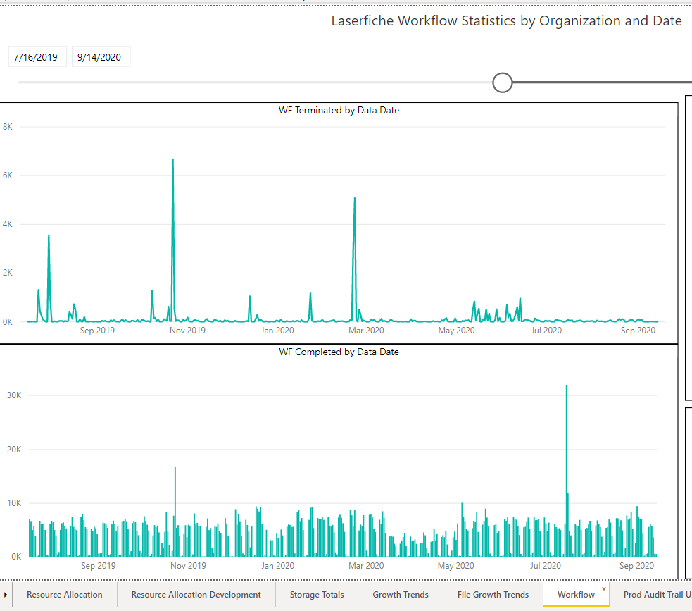
Task: Switch to Resource Allocation Development tab
Action: 196,595
